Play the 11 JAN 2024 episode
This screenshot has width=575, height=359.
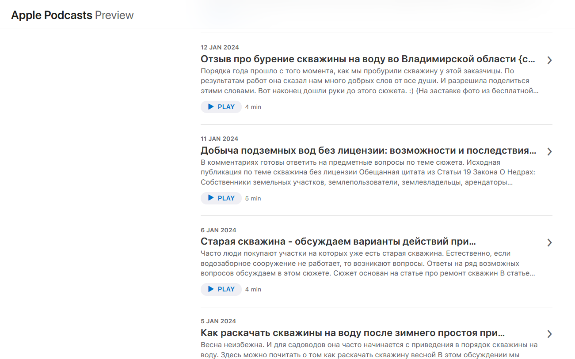pos(221,198)
